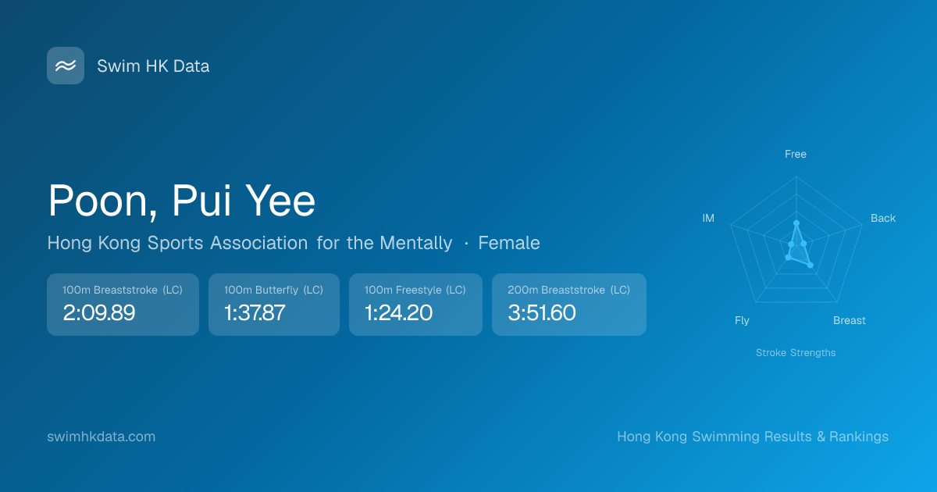Click the Free axis label on radar chart
937x492 pixels.
pos(795,154)
